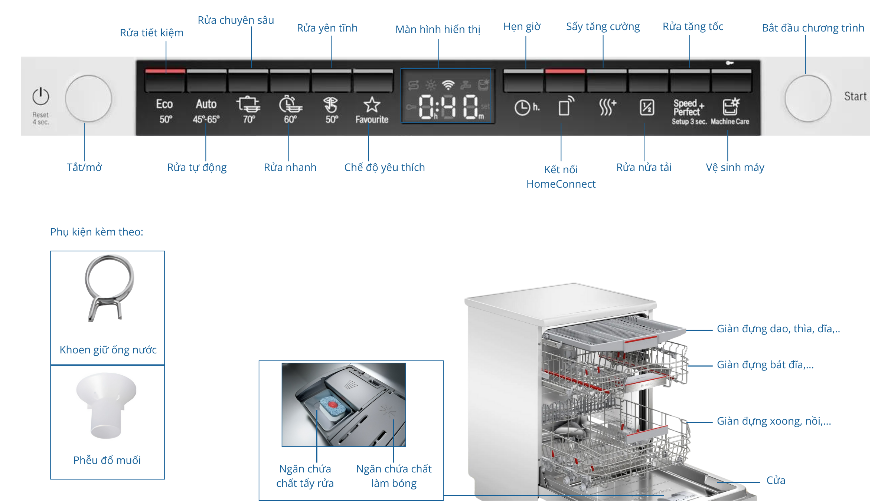Click the power icon labeled Reset 4 sec.

pos(40,96)
